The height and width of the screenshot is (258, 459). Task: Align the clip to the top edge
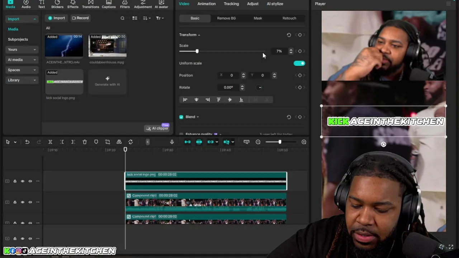[218, 100]
